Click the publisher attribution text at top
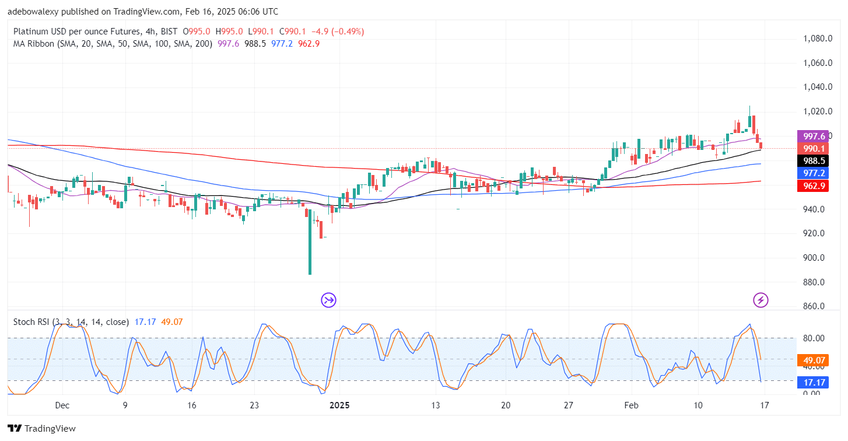The width and height of the screenshot is (848, 441). (143, 11)
